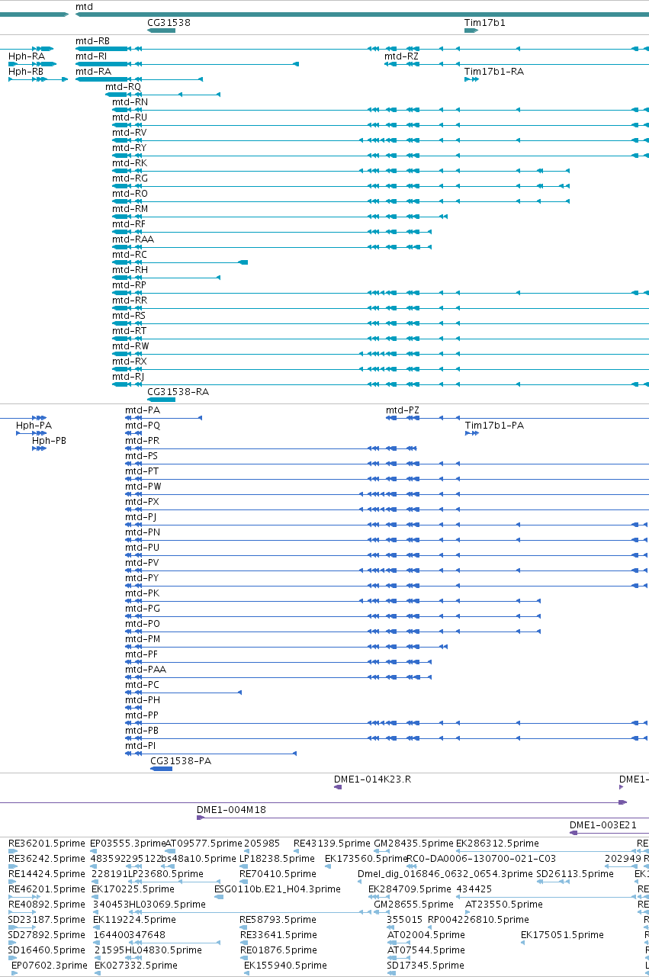Click protein label mtd-PC
The height and width of the screenshot is (977, 649).
pyautogui.click(x=143, y=684)
